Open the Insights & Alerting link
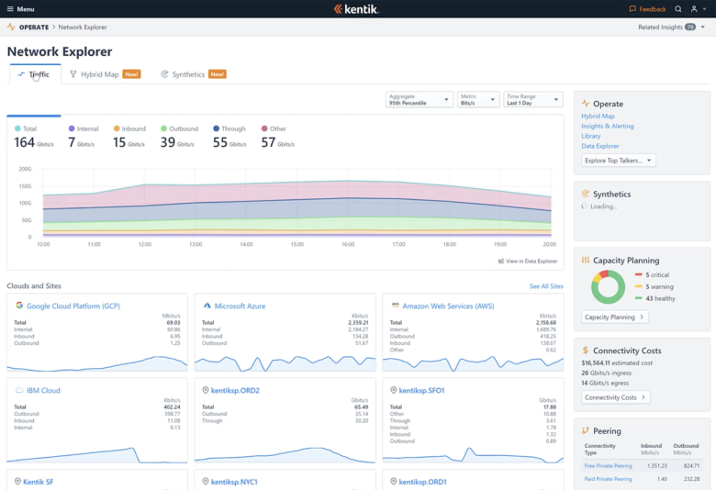 pyautogui.click(x=608, y=126)
